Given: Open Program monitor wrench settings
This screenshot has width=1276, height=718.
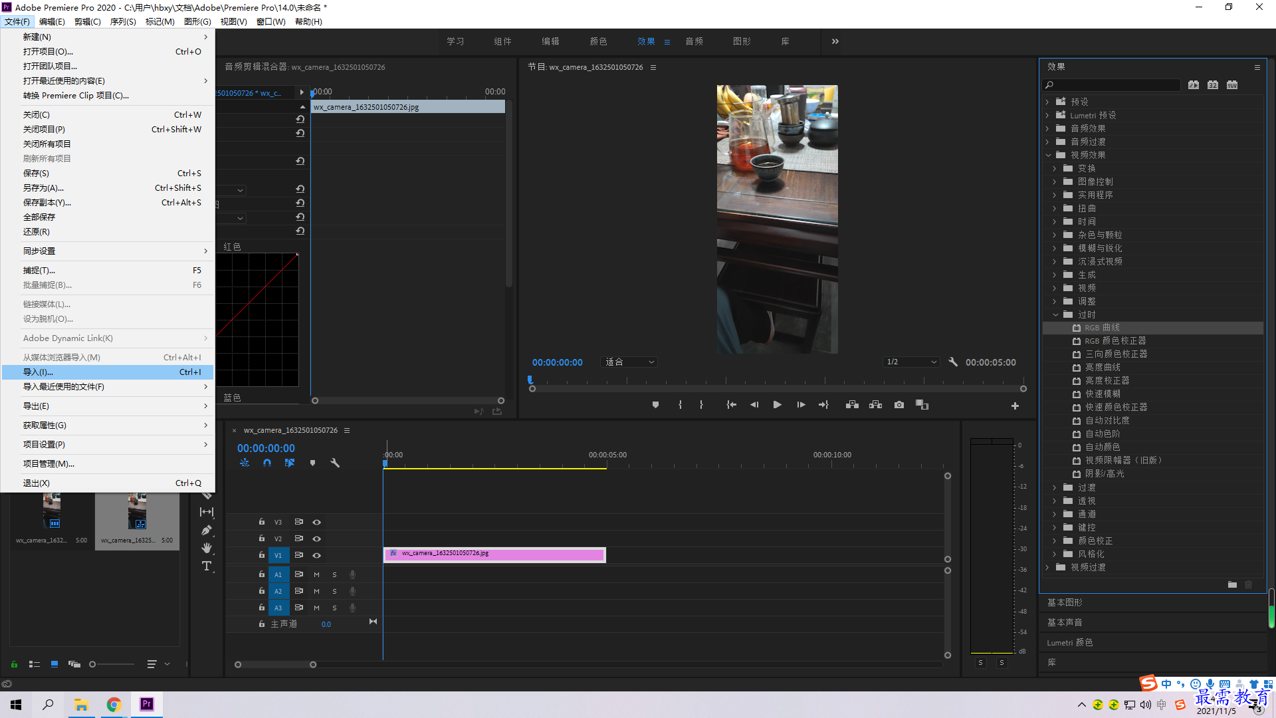Looking at the screenshot, I should pos(953,362).
